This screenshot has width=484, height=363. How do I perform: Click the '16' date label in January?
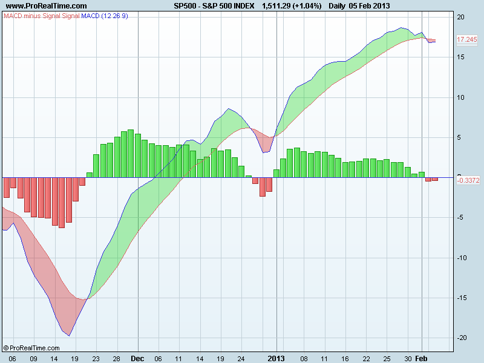tap(345, 359)
